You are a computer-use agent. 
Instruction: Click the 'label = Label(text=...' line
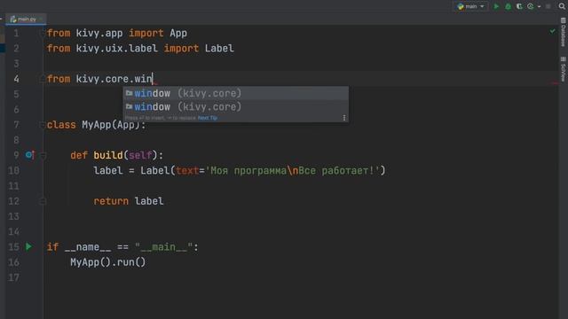240,171
